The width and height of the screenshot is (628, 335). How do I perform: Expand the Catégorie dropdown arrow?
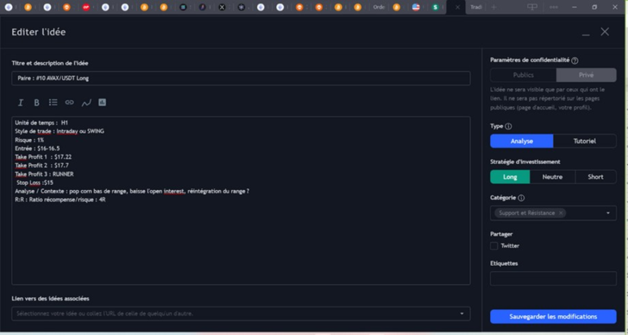(608, 213)
